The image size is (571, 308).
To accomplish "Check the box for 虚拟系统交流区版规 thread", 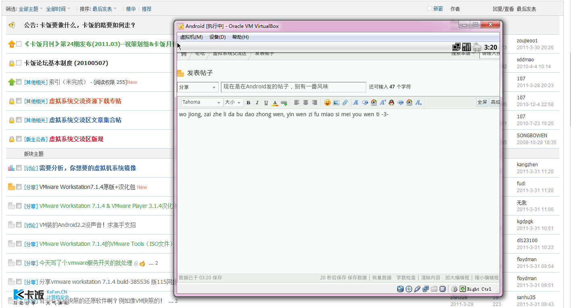I will point(19,139).
